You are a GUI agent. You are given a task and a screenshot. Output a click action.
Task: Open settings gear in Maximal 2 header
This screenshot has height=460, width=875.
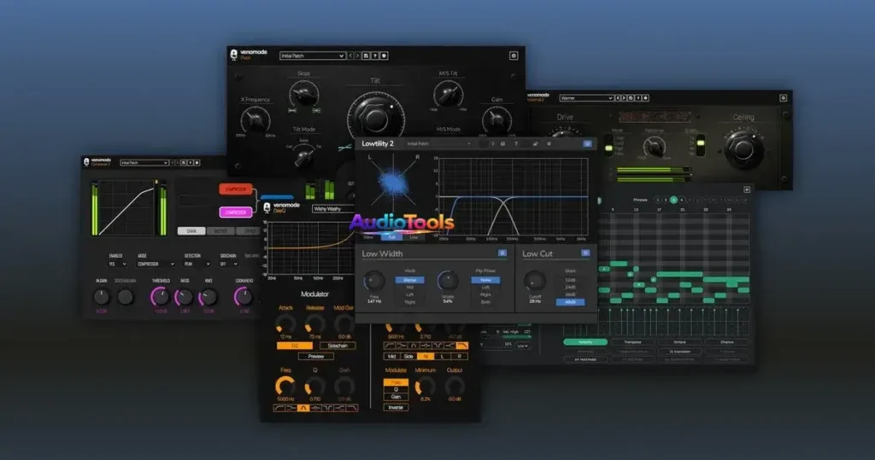click(x=646, y=98)
